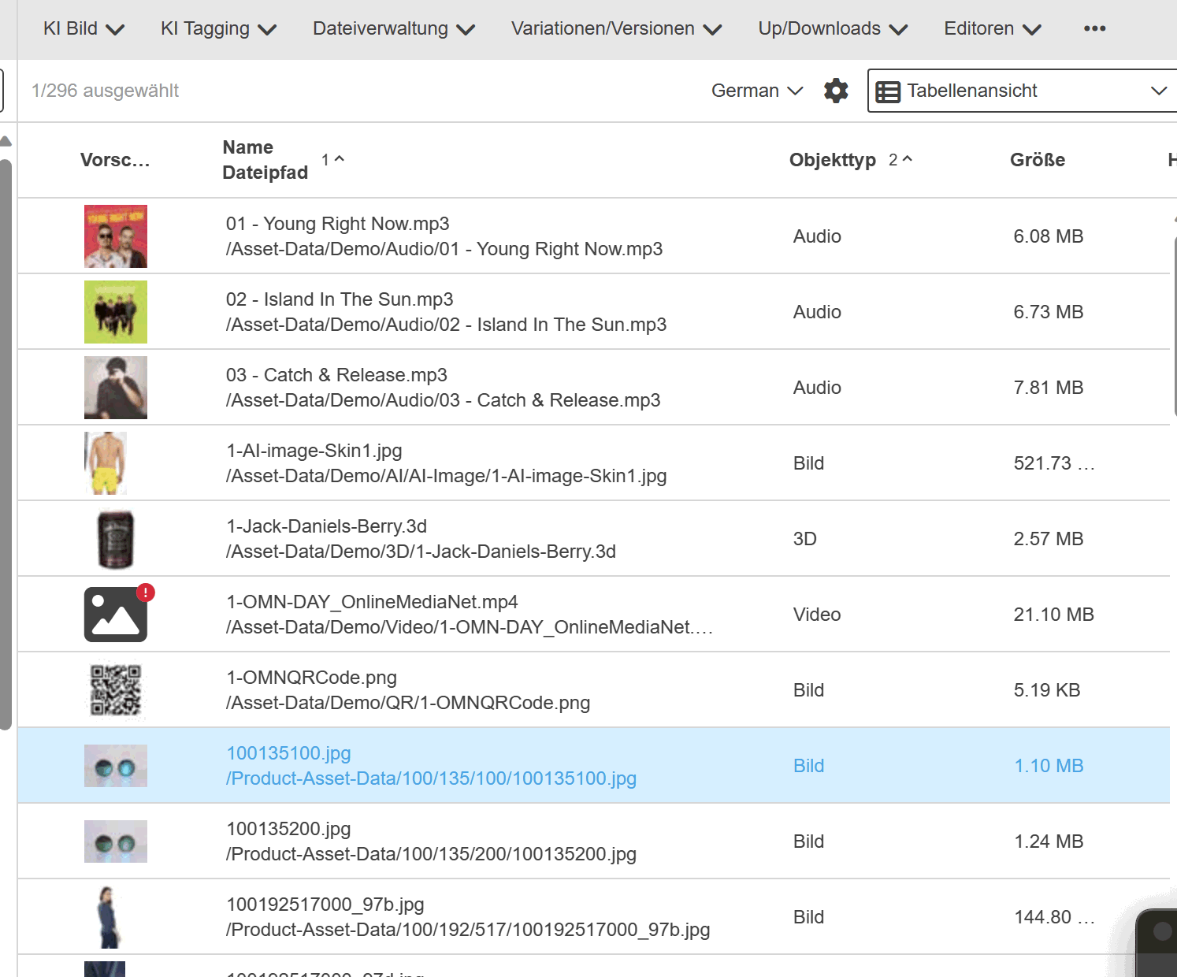Click the Jack Daniels 3D thumbnail
Image resolution: width=1177 pixels, height=977 pixels.
[x=116, y=539]
